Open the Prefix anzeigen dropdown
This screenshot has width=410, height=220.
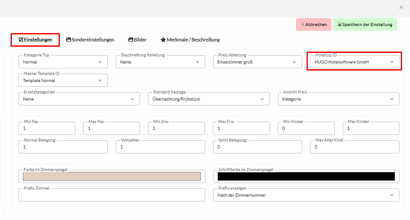point(306,195)
